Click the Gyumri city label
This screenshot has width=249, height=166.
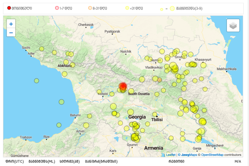(x=132, y=145)
